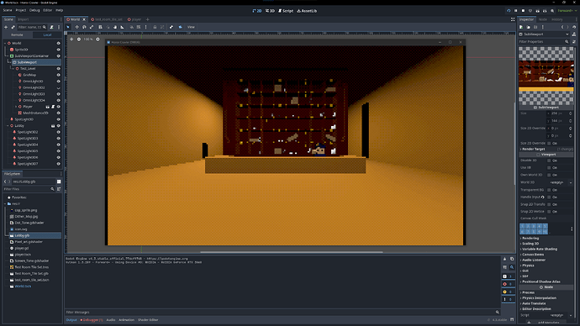Expand the Scaling 3D inspector section
This screenshot has height=326, width=580.
(530, 244)
